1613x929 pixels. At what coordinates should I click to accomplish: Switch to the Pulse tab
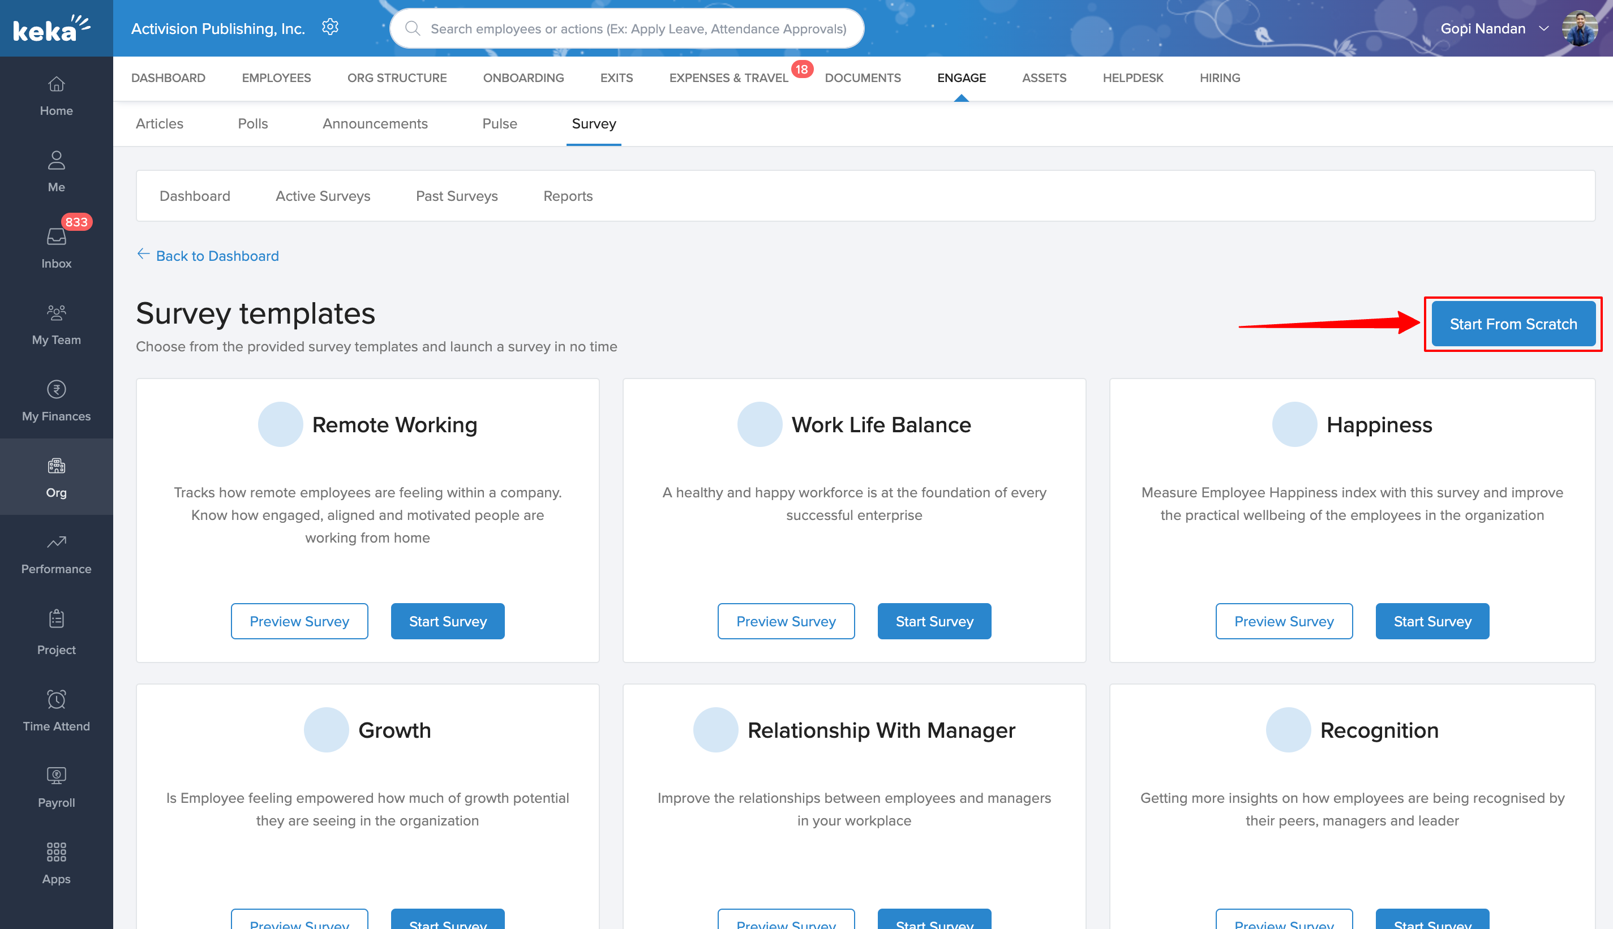(499, 124)
